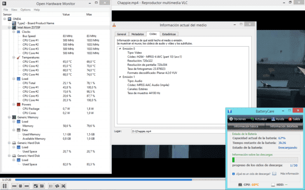
Task: Click Salida to exit BatteryCare
Action: click(294, 119)
